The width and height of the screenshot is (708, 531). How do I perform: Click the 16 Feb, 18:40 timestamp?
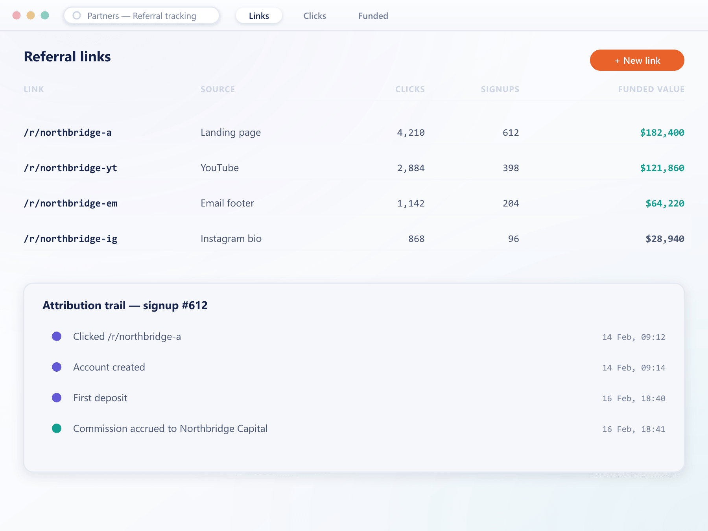click(634, 398)
